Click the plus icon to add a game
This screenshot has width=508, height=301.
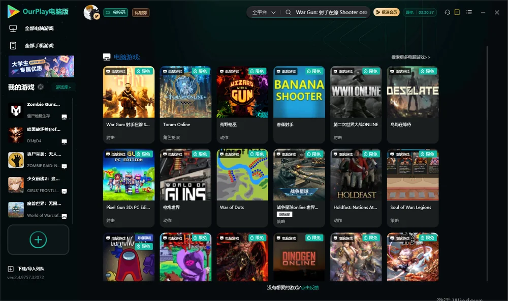38,239
